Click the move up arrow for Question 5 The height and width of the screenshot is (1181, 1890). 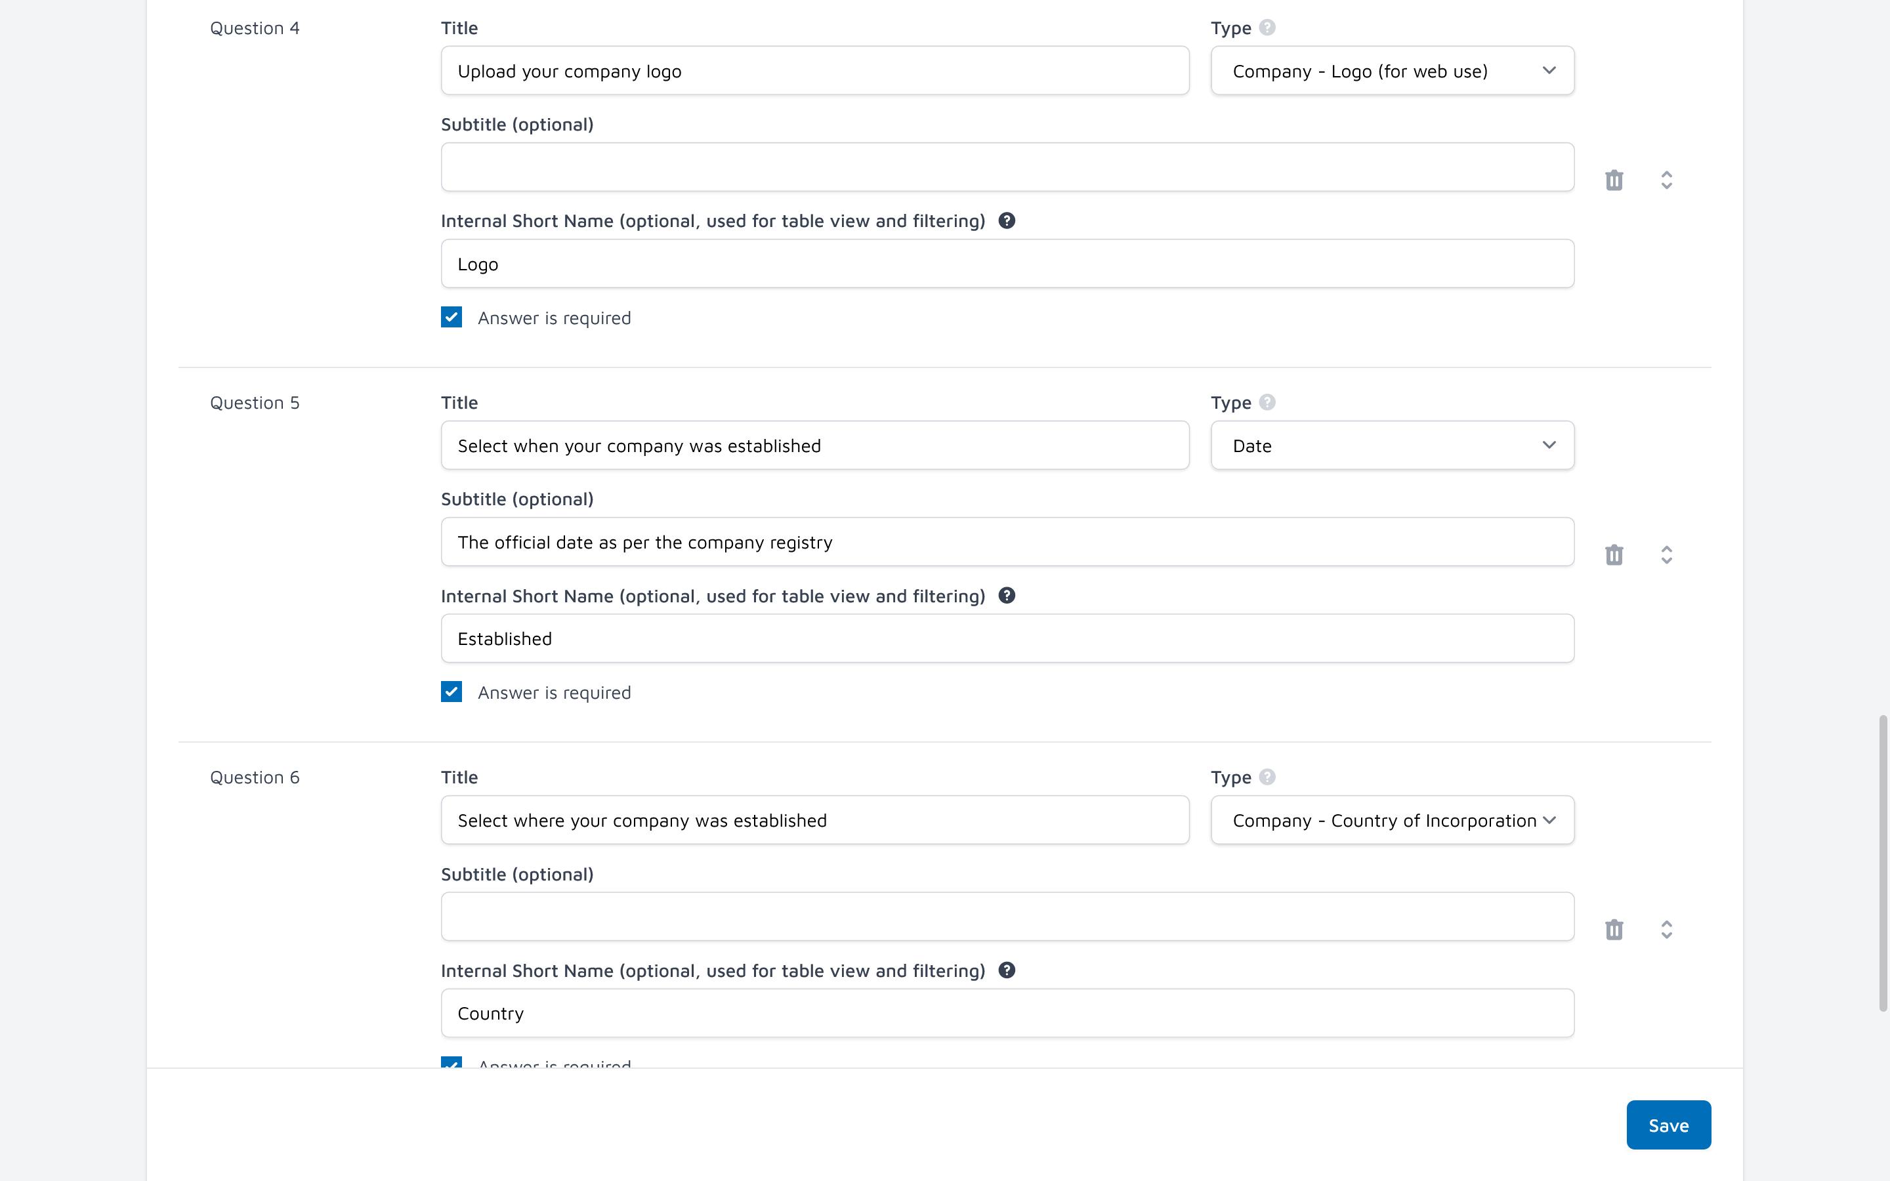click(x=1667, y=550)
